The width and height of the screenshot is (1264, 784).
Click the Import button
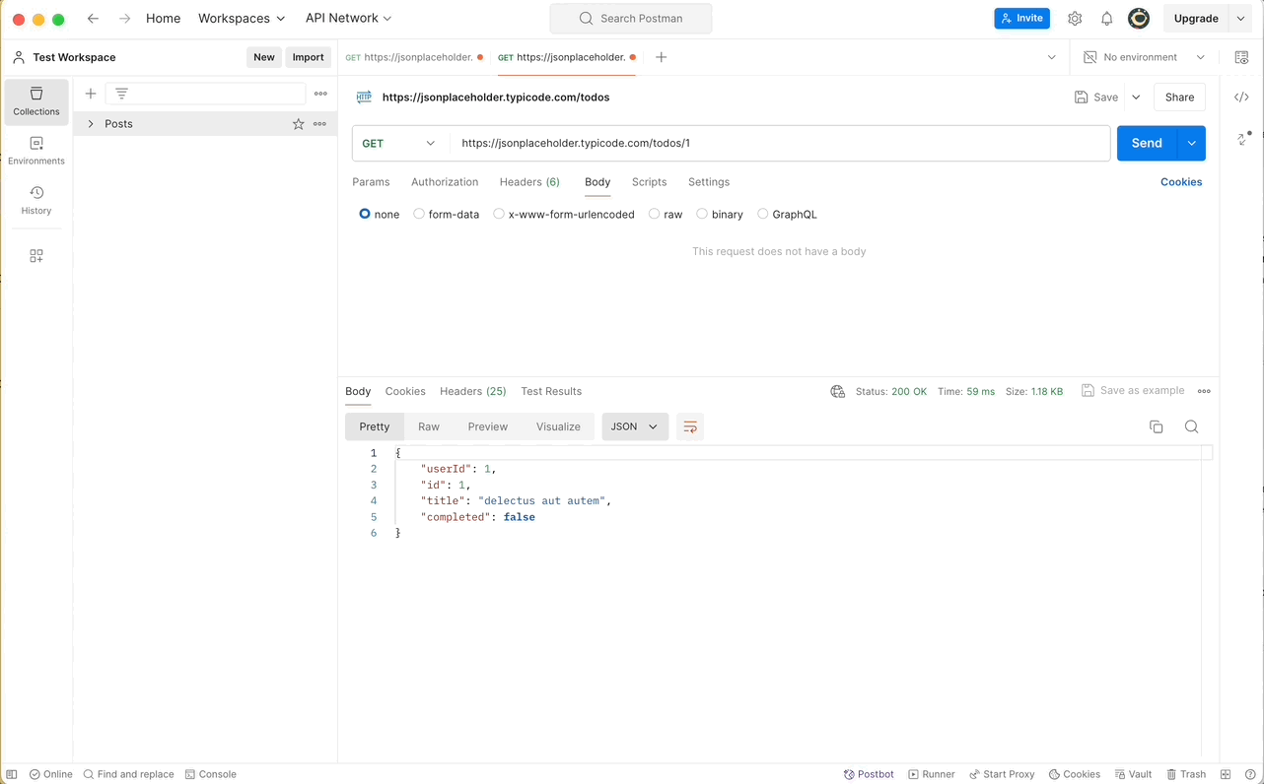(x=308, y=57)
